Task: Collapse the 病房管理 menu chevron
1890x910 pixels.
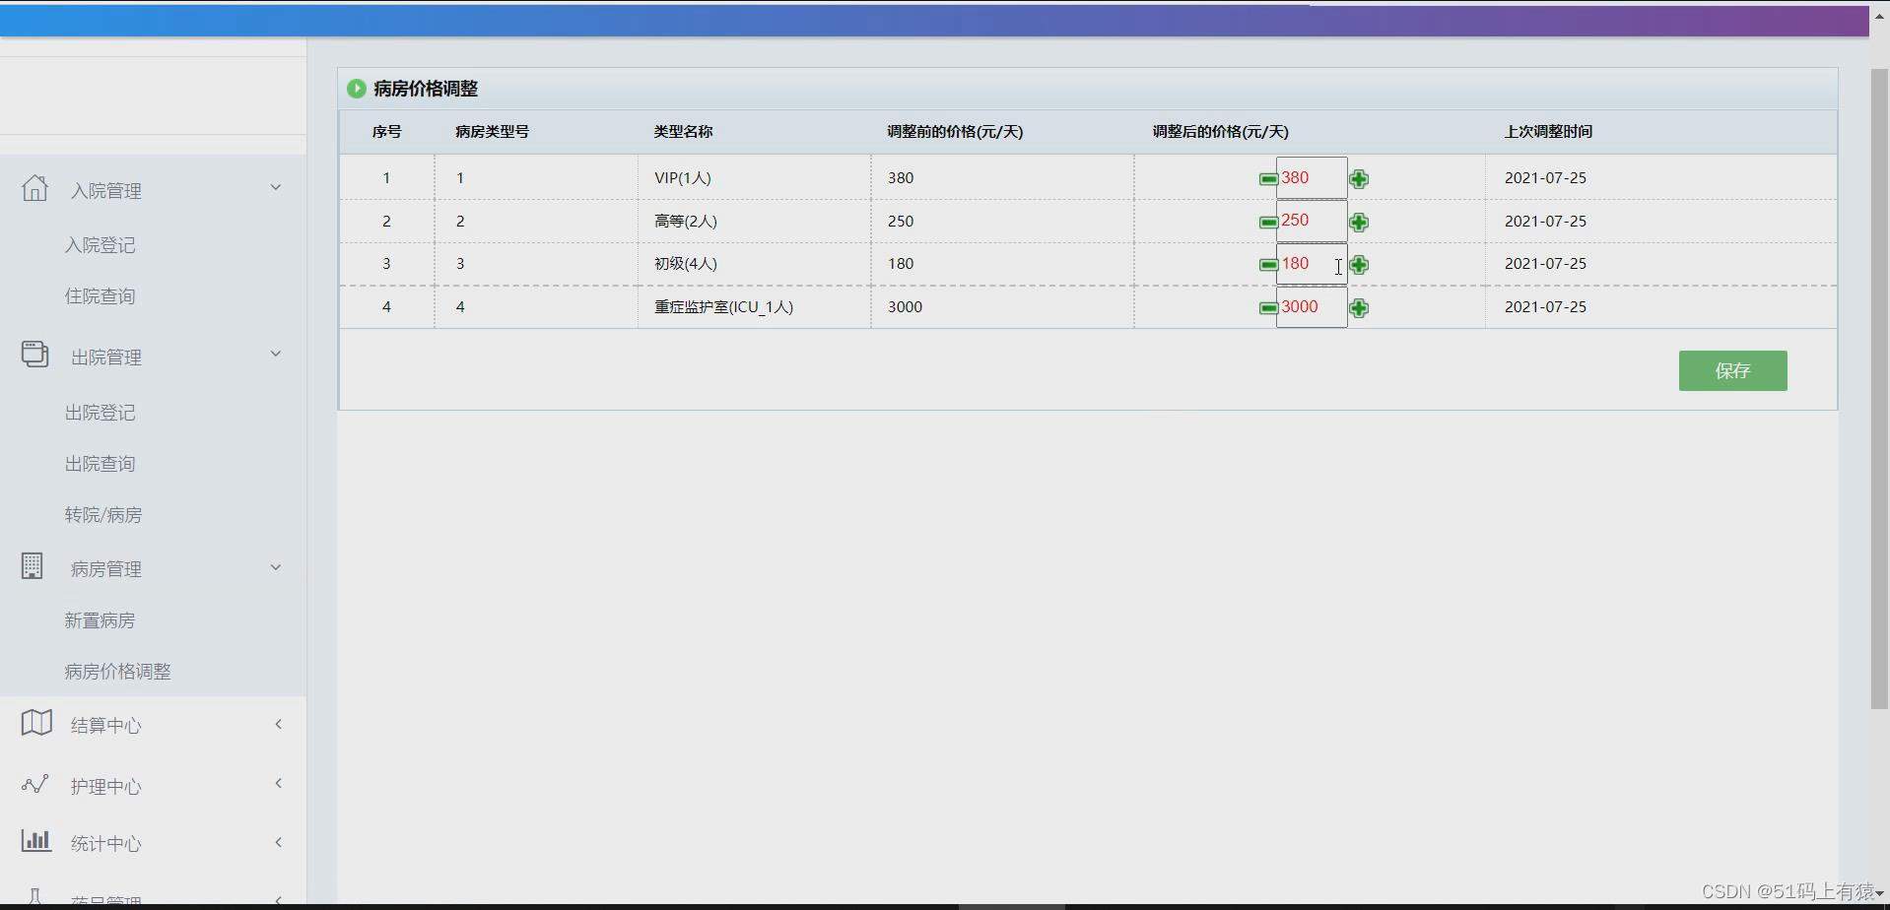Action: 276,567
